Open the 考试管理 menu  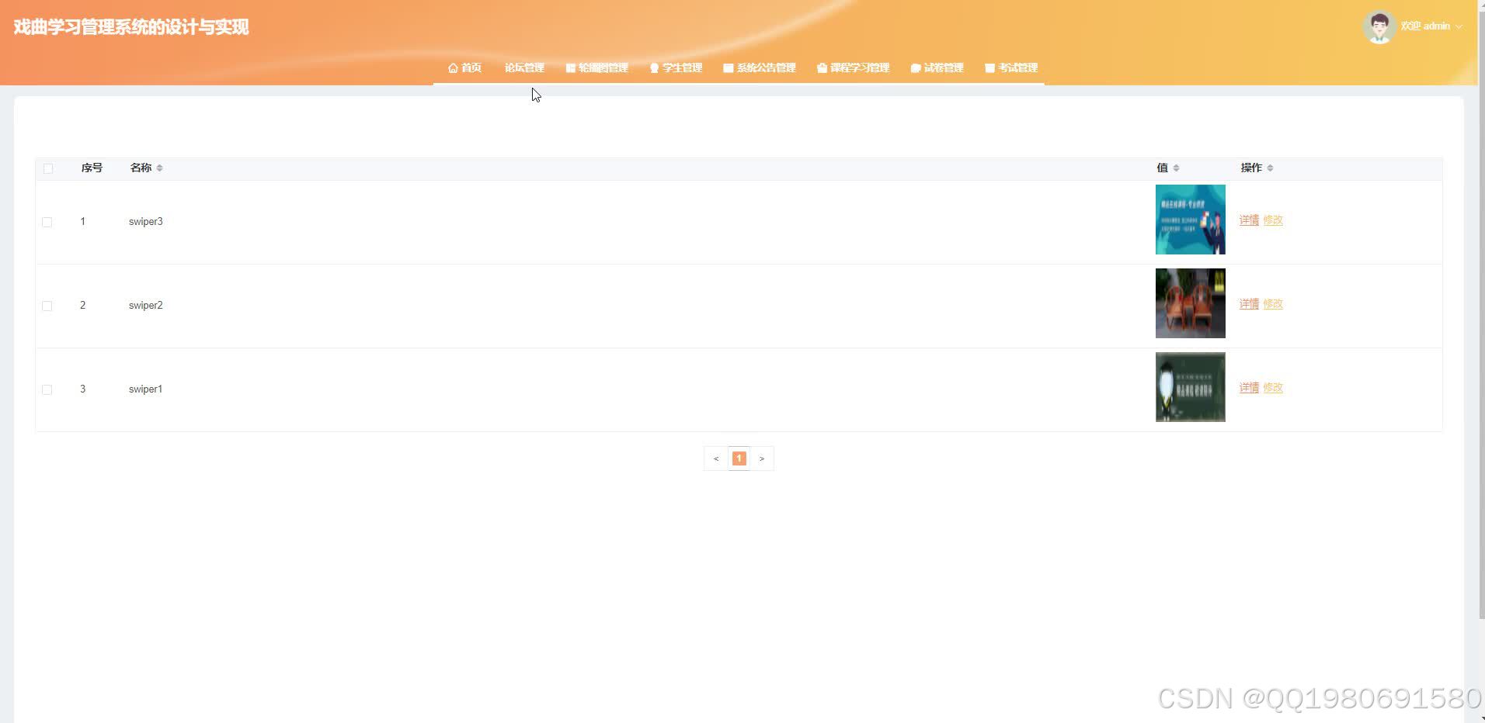[x=1011, y=68]
